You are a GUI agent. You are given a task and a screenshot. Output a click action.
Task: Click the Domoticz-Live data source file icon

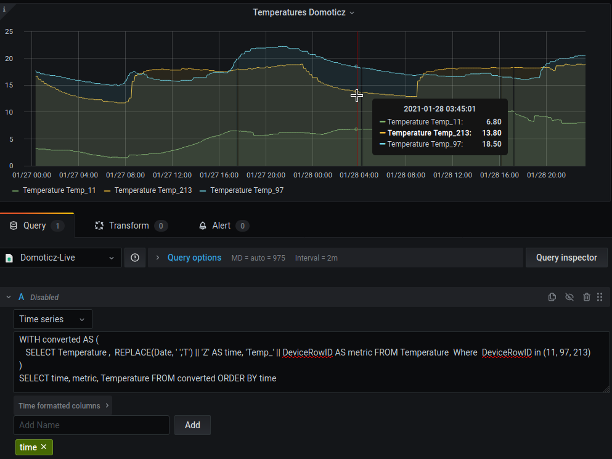click(x=9, y=258)
